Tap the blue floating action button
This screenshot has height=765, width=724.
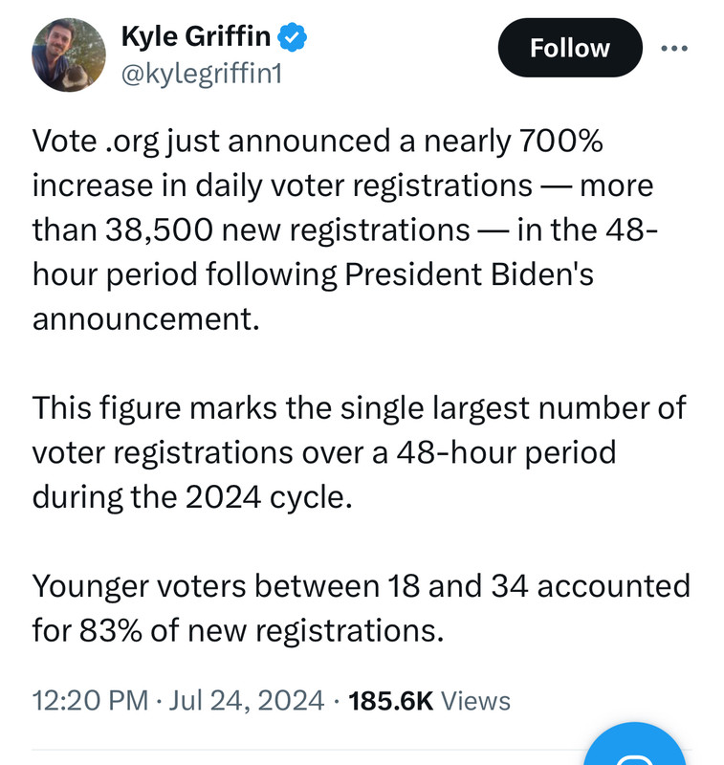634,745
